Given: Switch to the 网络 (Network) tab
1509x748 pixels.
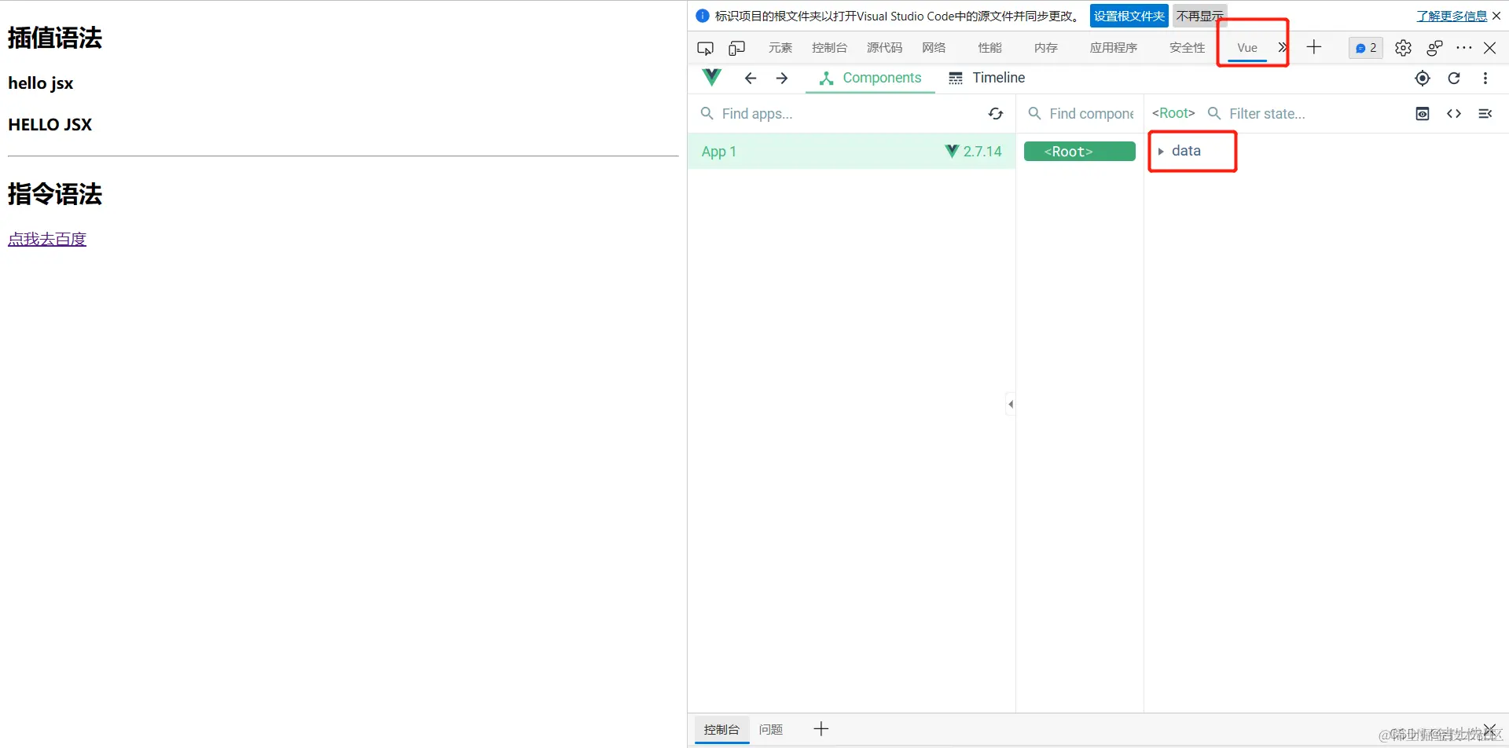Looking at the screenshot, I should pos(934,48).
